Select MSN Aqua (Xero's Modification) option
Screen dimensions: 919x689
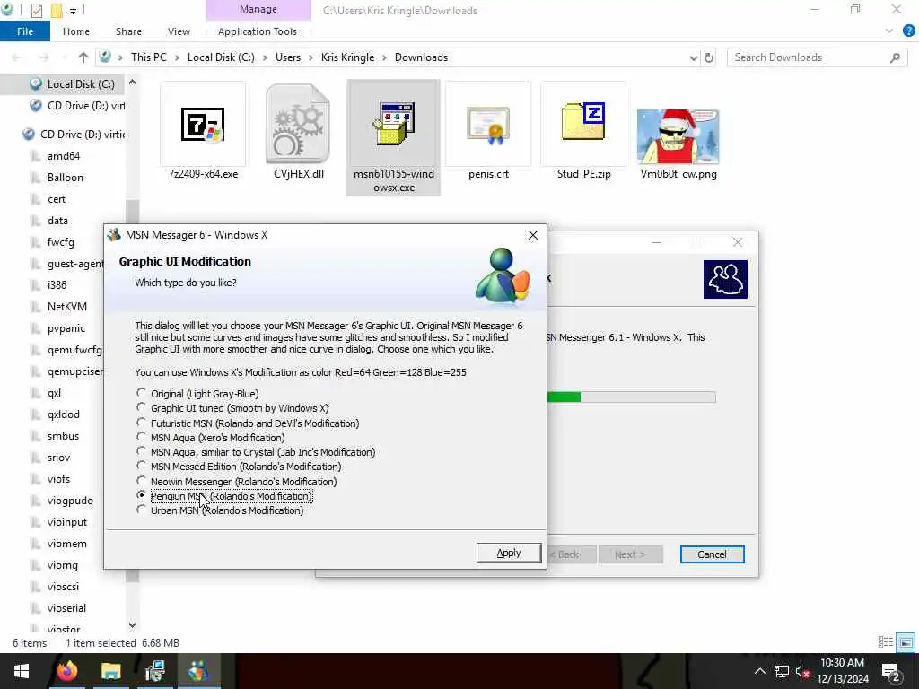tap(141, 437)
